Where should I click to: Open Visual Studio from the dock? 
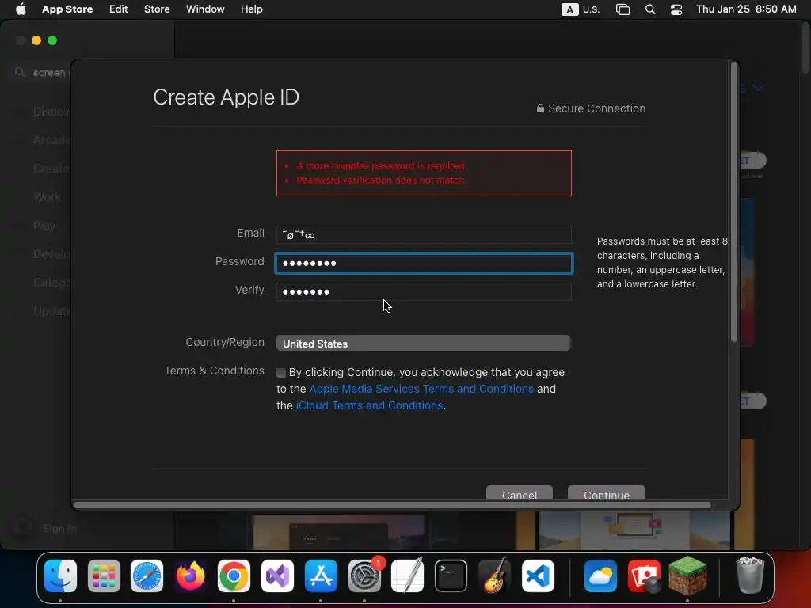tap(277, 576)
